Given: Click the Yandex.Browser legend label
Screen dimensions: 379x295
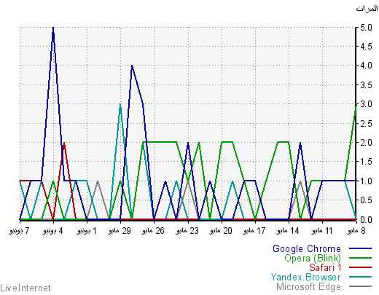Looking at the screenshot, I should (x=305, y=277).
